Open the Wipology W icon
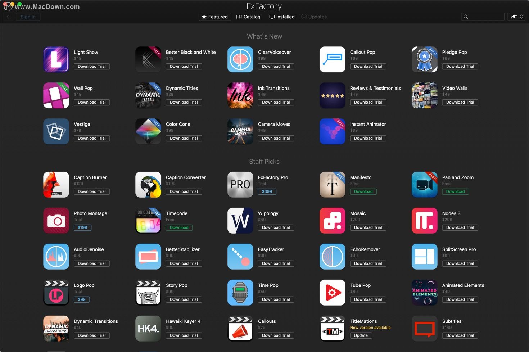 (240, 221)
